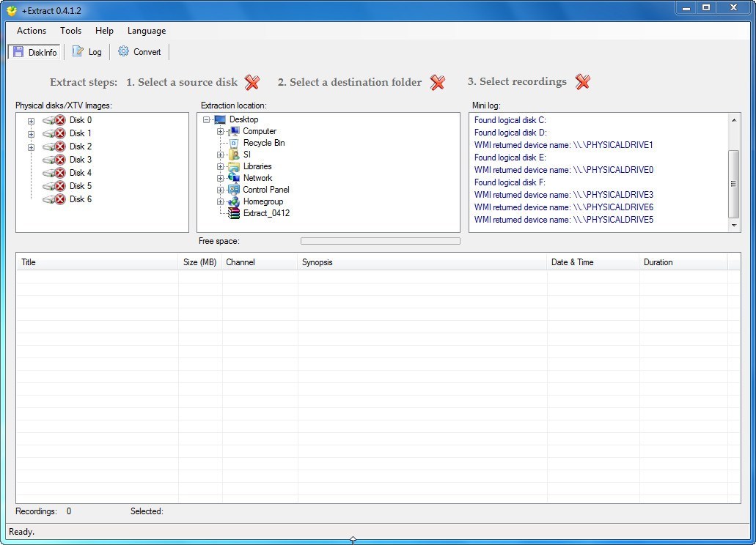This screenshot has height=545, width=756.
Task: Expand the SI user folder node
Action: [x=220, y=155]
